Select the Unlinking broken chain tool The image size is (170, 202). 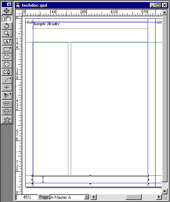7,111
